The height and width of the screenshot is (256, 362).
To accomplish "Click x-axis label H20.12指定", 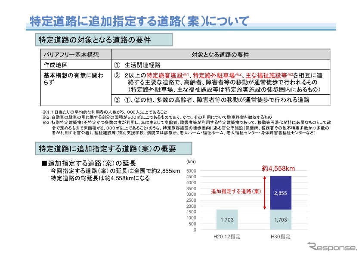I will click(x=227, y=237).
